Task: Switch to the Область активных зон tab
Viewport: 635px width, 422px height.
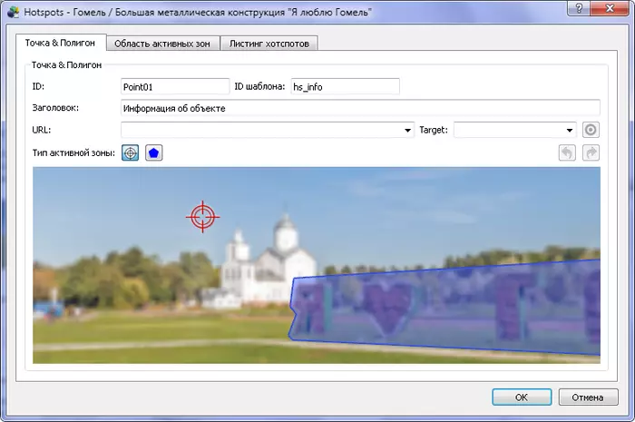Action: (x=162, y=44)
